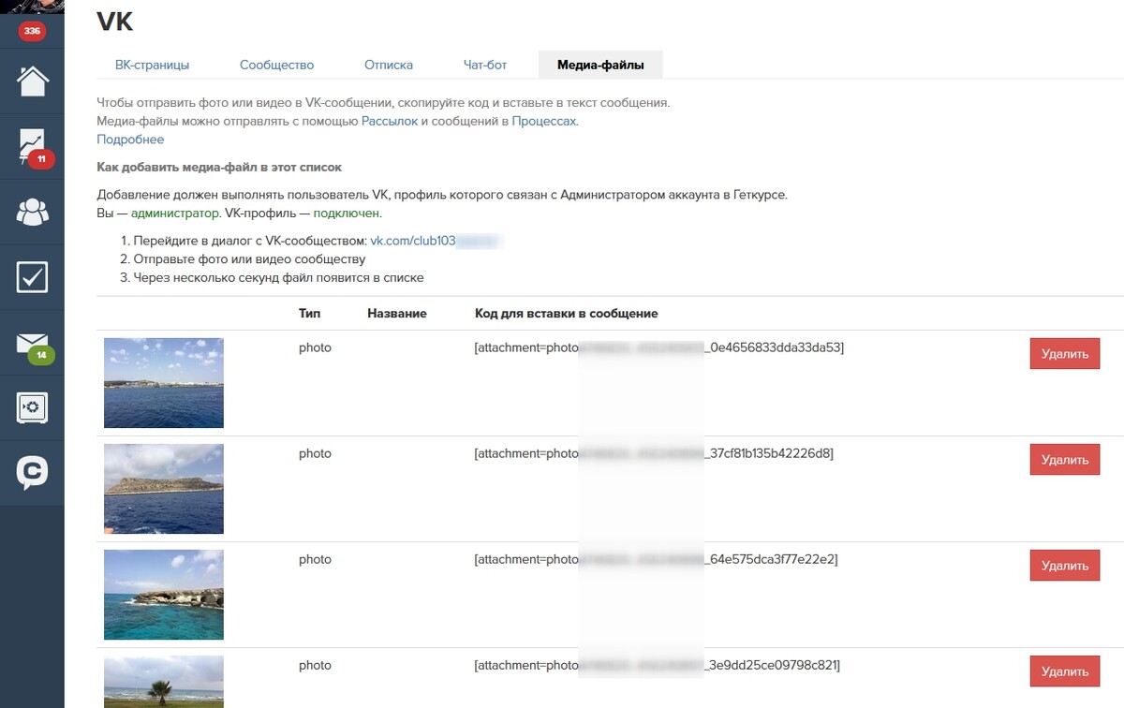Image resolution: width=1124 pixels, height=708 pixels.
Task: Open the Подробнее link
Action: pyautogui.click(x=130, y=140)
